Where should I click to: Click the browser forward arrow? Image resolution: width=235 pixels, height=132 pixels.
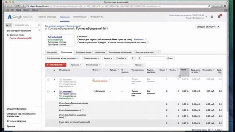coord(12,6)
